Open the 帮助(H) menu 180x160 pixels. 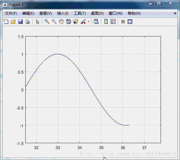tap(134, 13)
